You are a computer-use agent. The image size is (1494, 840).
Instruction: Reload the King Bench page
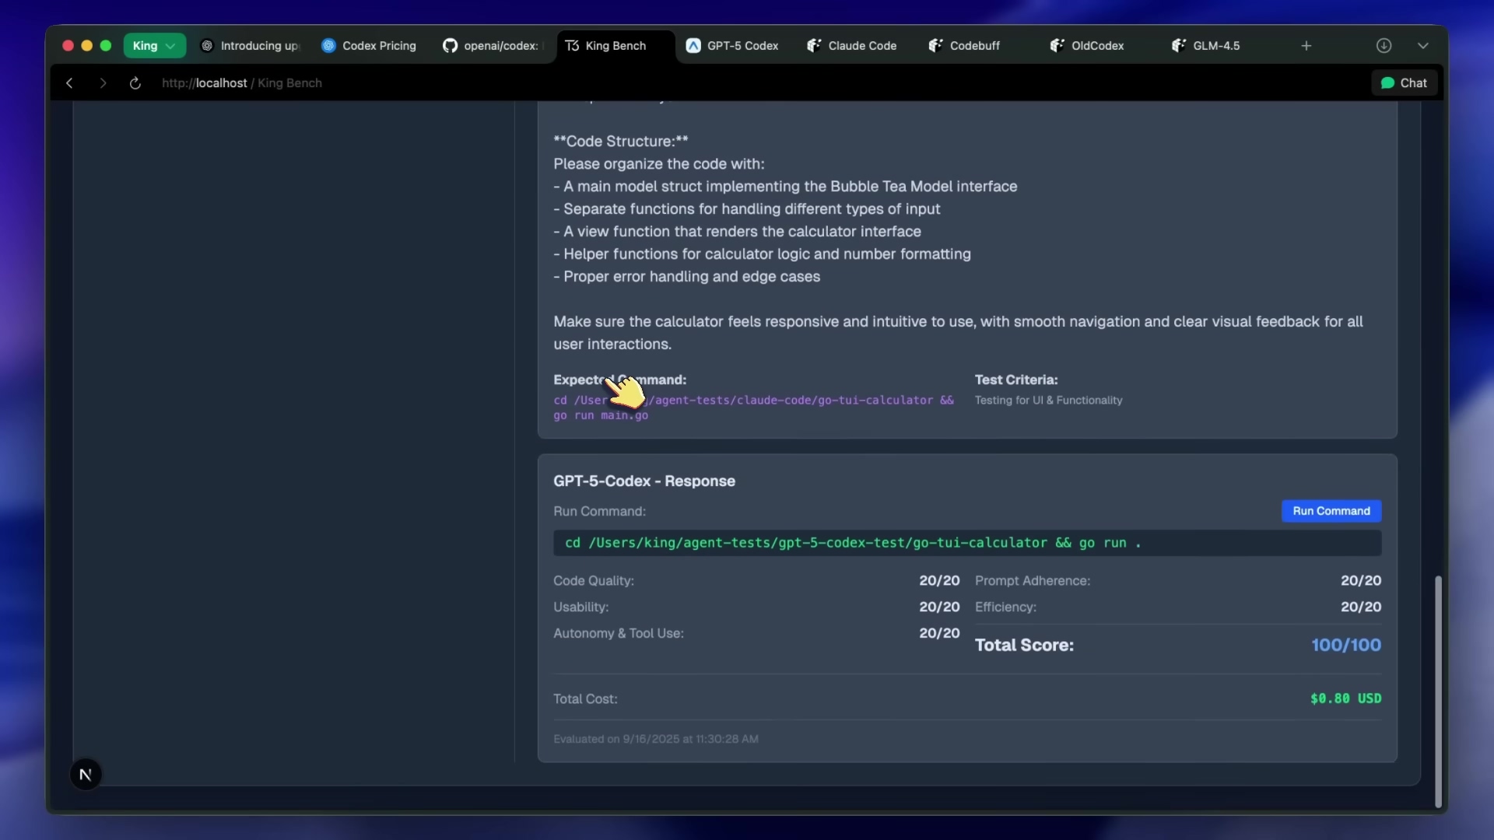coord(135,83)
